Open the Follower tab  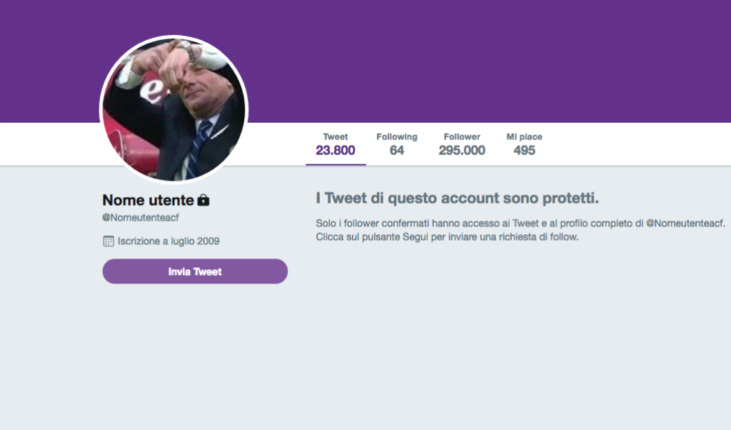tap(462, 136)
